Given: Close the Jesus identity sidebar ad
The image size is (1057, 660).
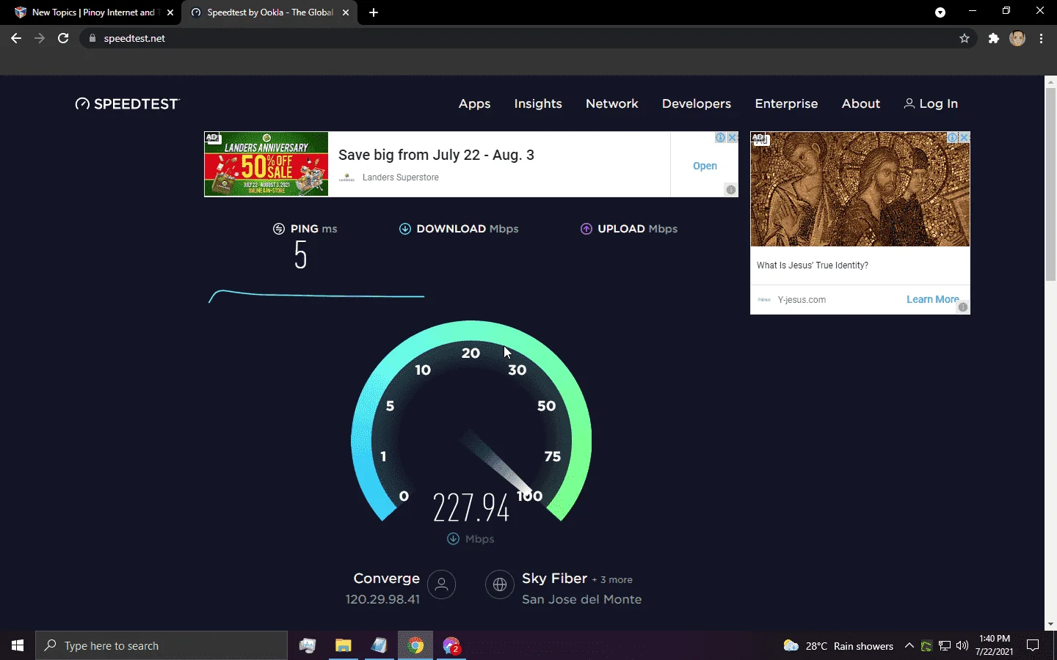Looking at the screenshot, I should (x=965, y=138).
